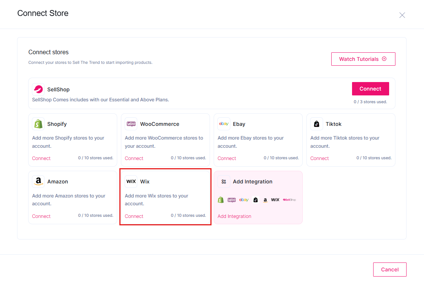Click Tiktok '0 / 10 stores used.' text
This screenshot has width=424, height=284.
point(374,158)
